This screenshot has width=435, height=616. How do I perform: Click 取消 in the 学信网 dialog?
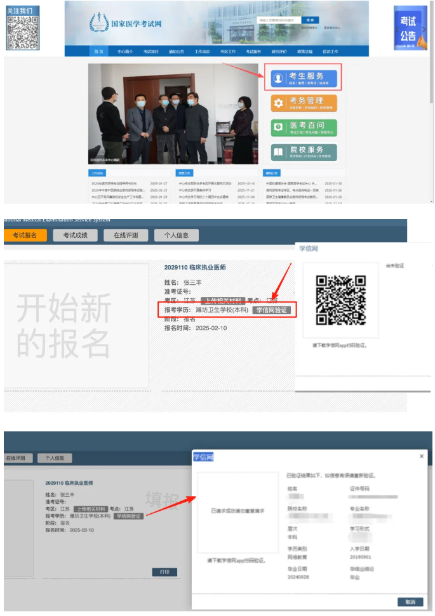(x=410, y=601)
